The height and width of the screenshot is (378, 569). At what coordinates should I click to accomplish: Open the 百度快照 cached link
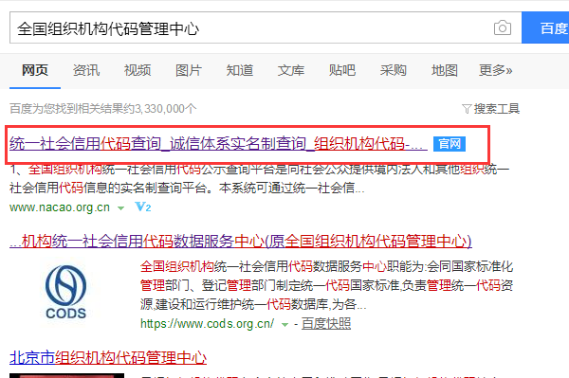326,323
